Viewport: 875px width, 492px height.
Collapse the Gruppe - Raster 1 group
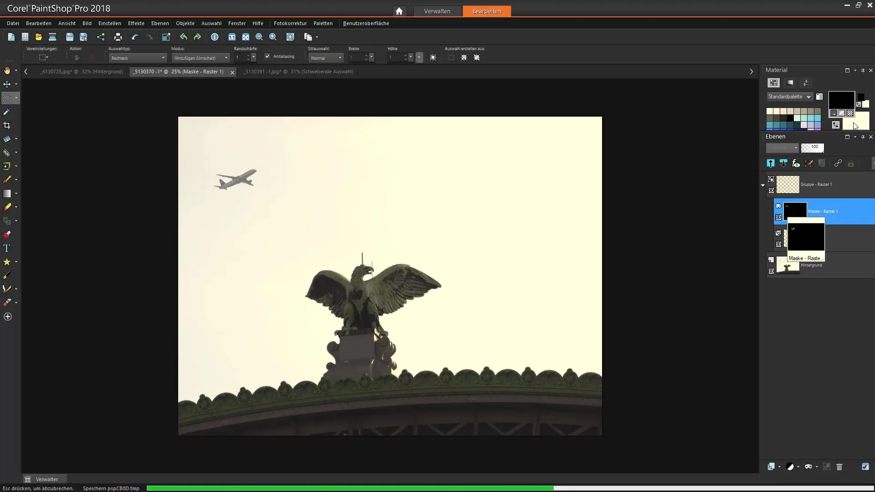[x=763, y=185]
